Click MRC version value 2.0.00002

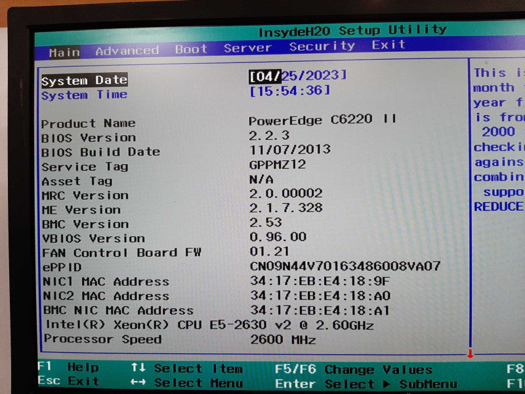(286, 193)
